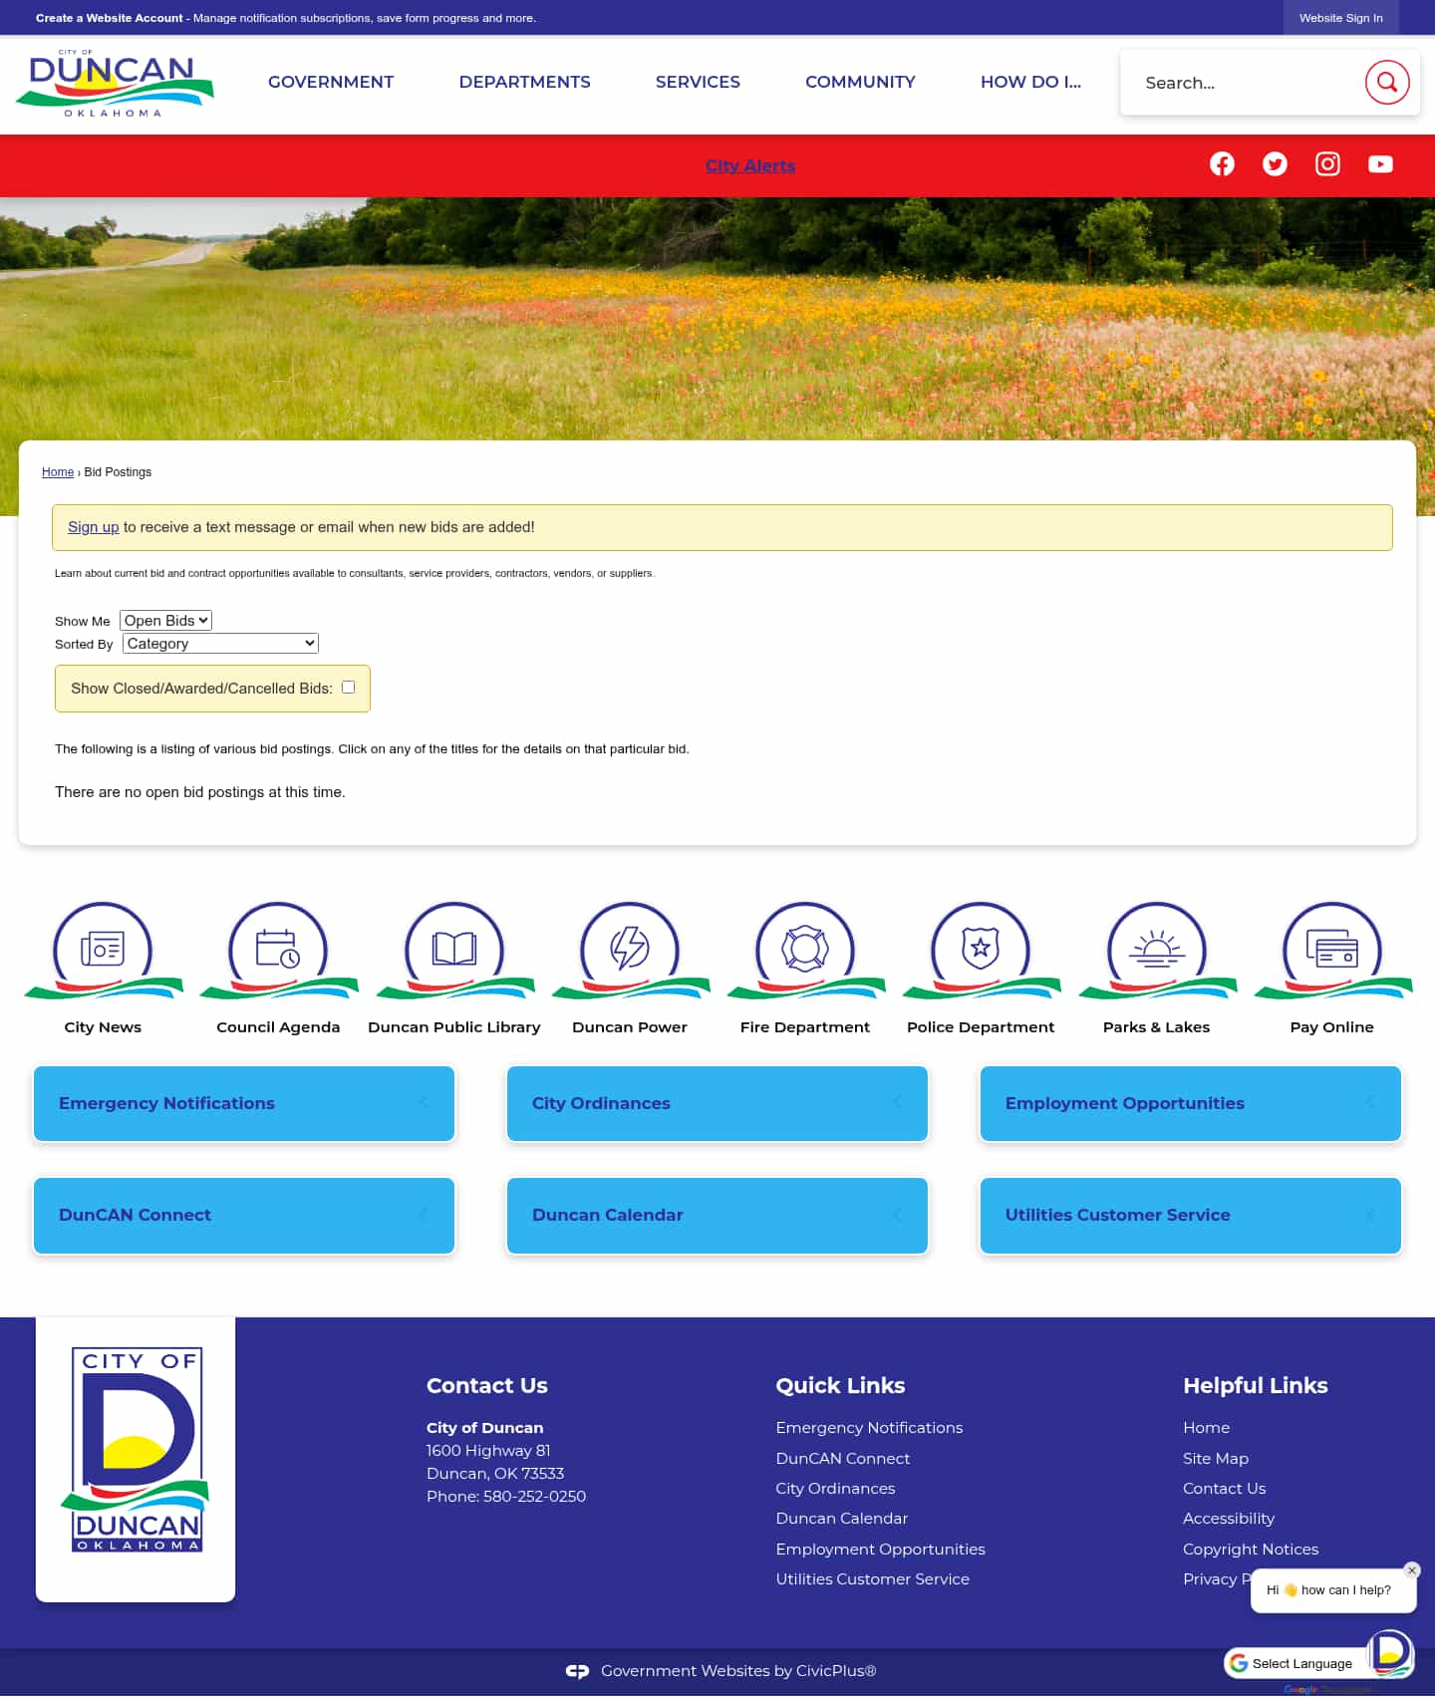Close the chat help bubble

click(1411, 1570)
